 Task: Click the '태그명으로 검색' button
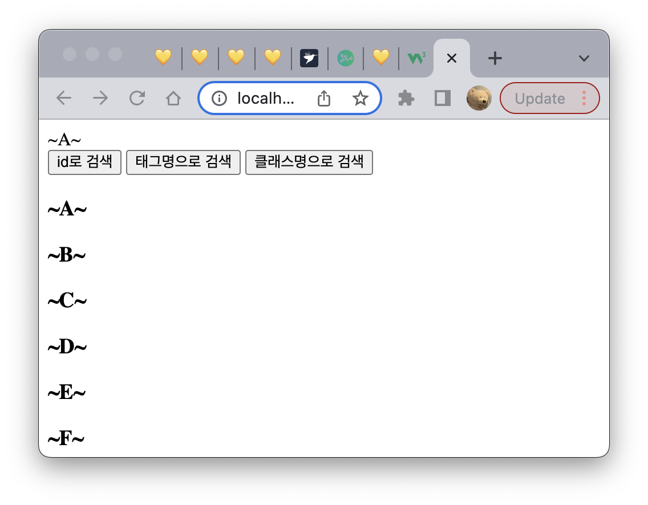(183, 162)
